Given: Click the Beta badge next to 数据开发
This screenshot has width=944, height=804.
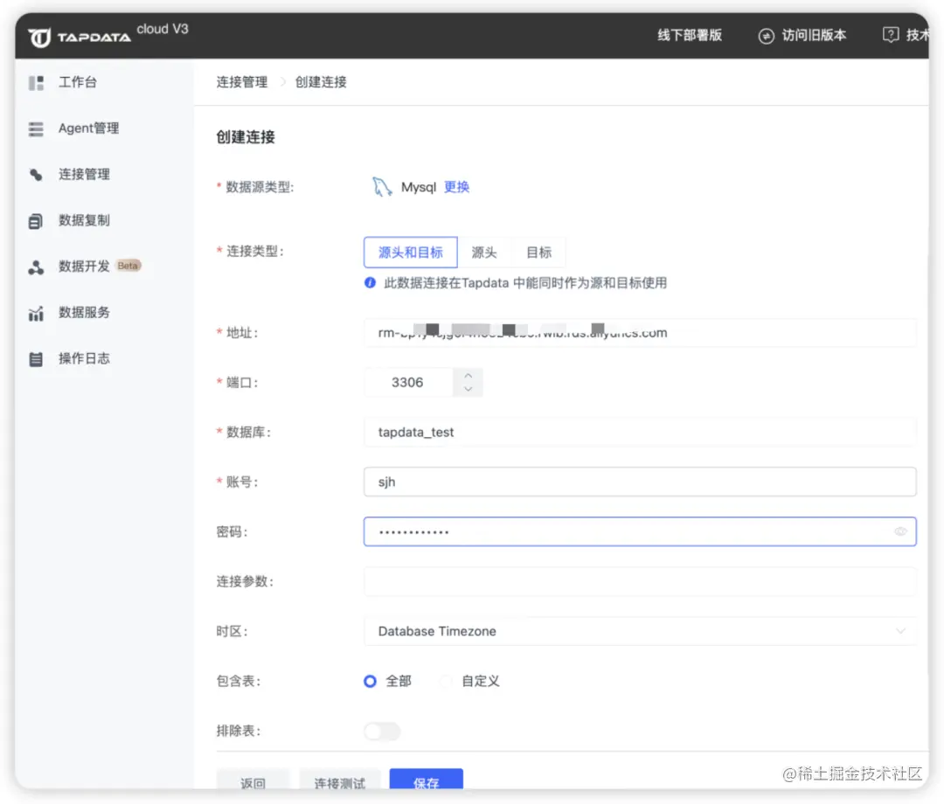Looking at the screenshot, I should [128, 266].
